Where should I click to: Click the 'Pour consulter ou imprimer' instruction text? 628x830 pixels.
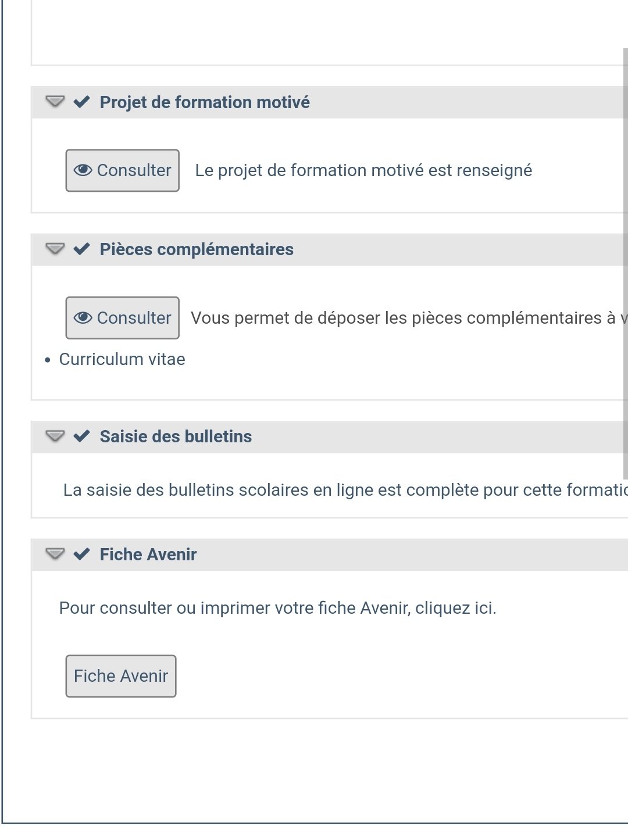point(277,608)
